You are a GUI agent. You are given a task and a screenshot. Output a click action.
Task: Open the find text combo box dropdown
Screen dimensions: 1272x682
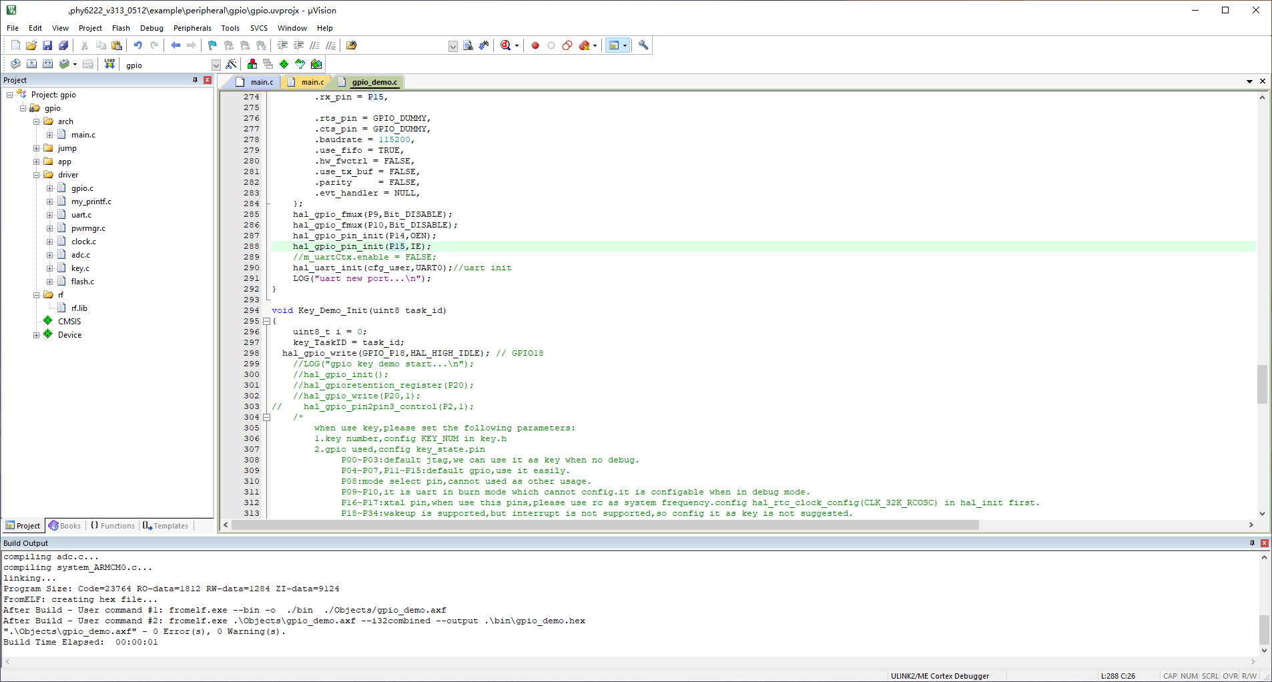coord(453,46)
